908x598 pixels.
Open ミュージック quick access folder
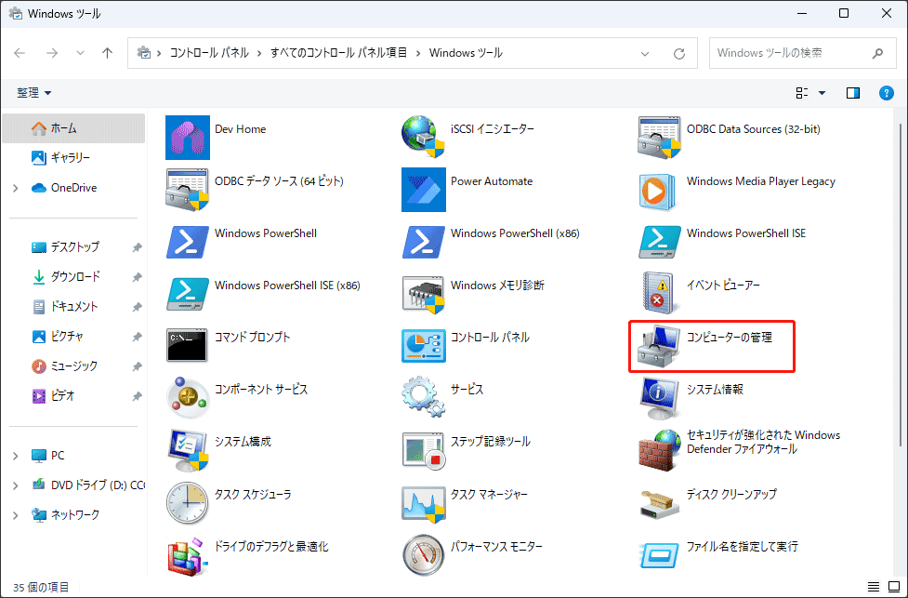click(x=73, y=366)
